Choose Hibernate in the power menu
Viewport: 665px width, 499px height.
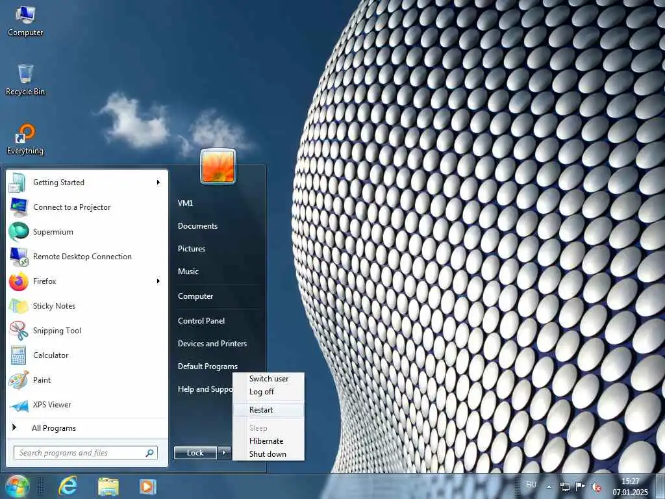[x=268, y=441]
